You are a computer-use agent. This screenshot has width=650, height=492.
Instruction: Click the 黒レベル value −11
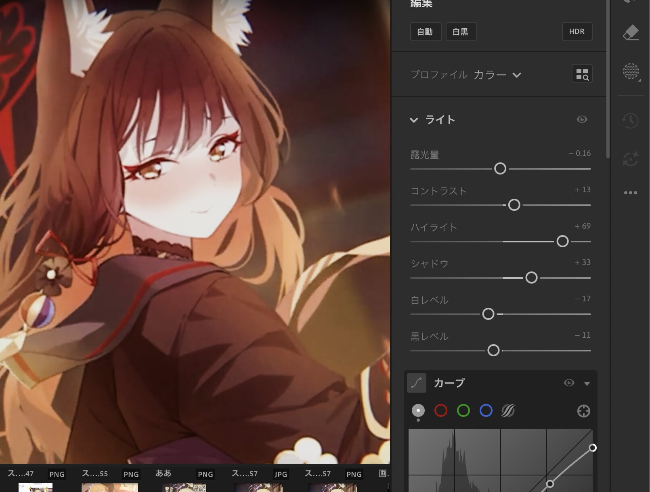(583, 335)
